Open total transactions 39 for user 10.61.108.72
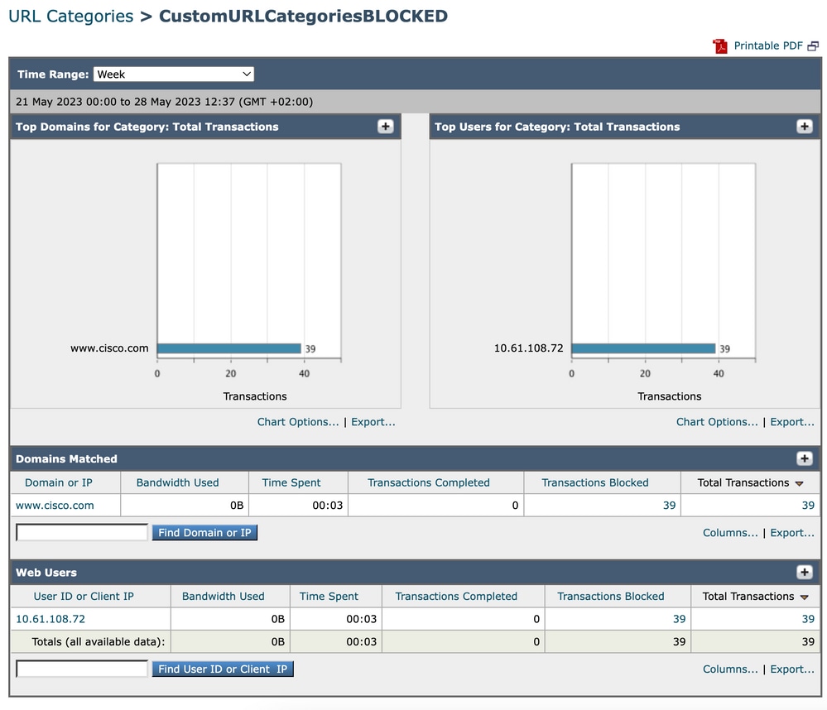The width and height of the screenshot is (827, 710). (808, 619)
